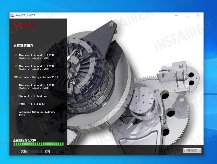Minimize the AutoCAD 2011 installer window
Viewport: 217px width, 164px height.
click(176, 15)
